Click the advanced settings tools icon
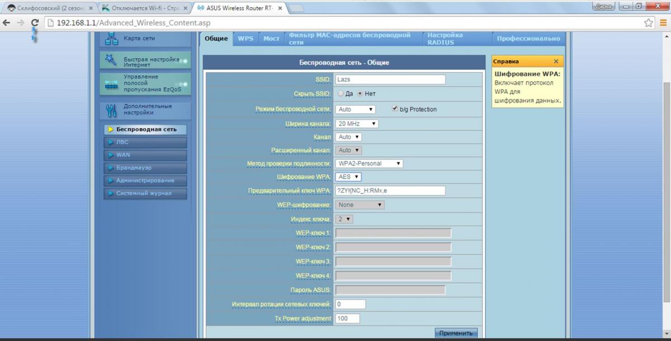 (x=111, y=111)
